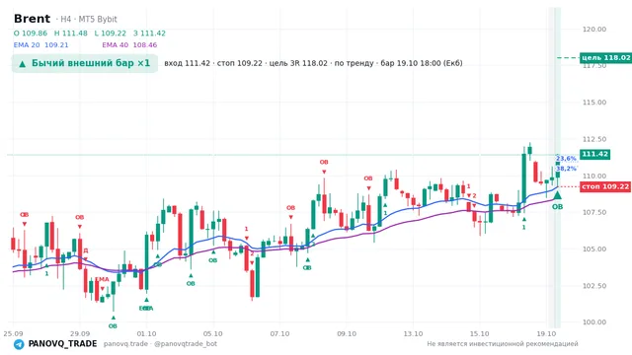Click the O 109.86 open value
Screen dimensions: 632x355
pos(31,34)
